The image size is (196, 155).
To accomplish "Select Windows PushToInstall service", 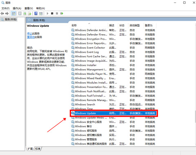I will click(x=113, y=96).
